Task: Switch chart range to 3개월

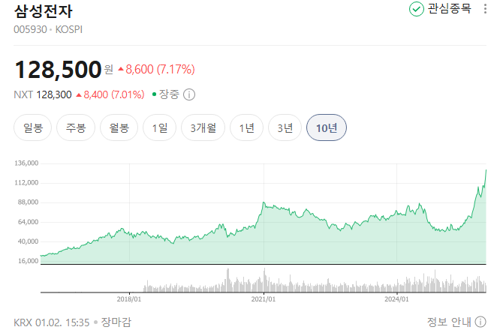Action: [203, 127]
